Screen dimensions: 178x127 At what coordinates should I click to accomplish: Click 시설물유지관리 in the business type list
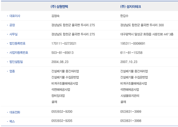click(x=130, y=96)
